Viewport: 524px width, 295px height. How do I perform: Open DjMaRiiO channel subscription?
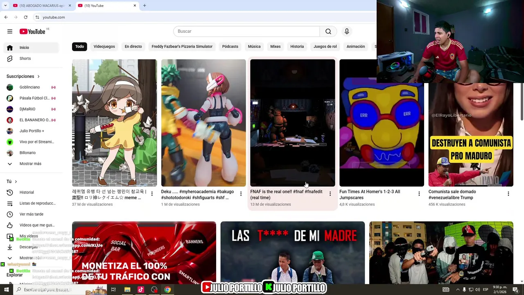pyautogui.click(x=31, y=109)
